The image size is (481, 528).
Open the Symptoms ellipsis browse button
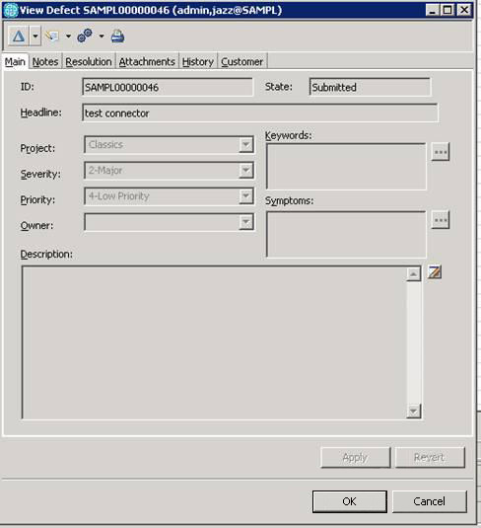(441, 220)
